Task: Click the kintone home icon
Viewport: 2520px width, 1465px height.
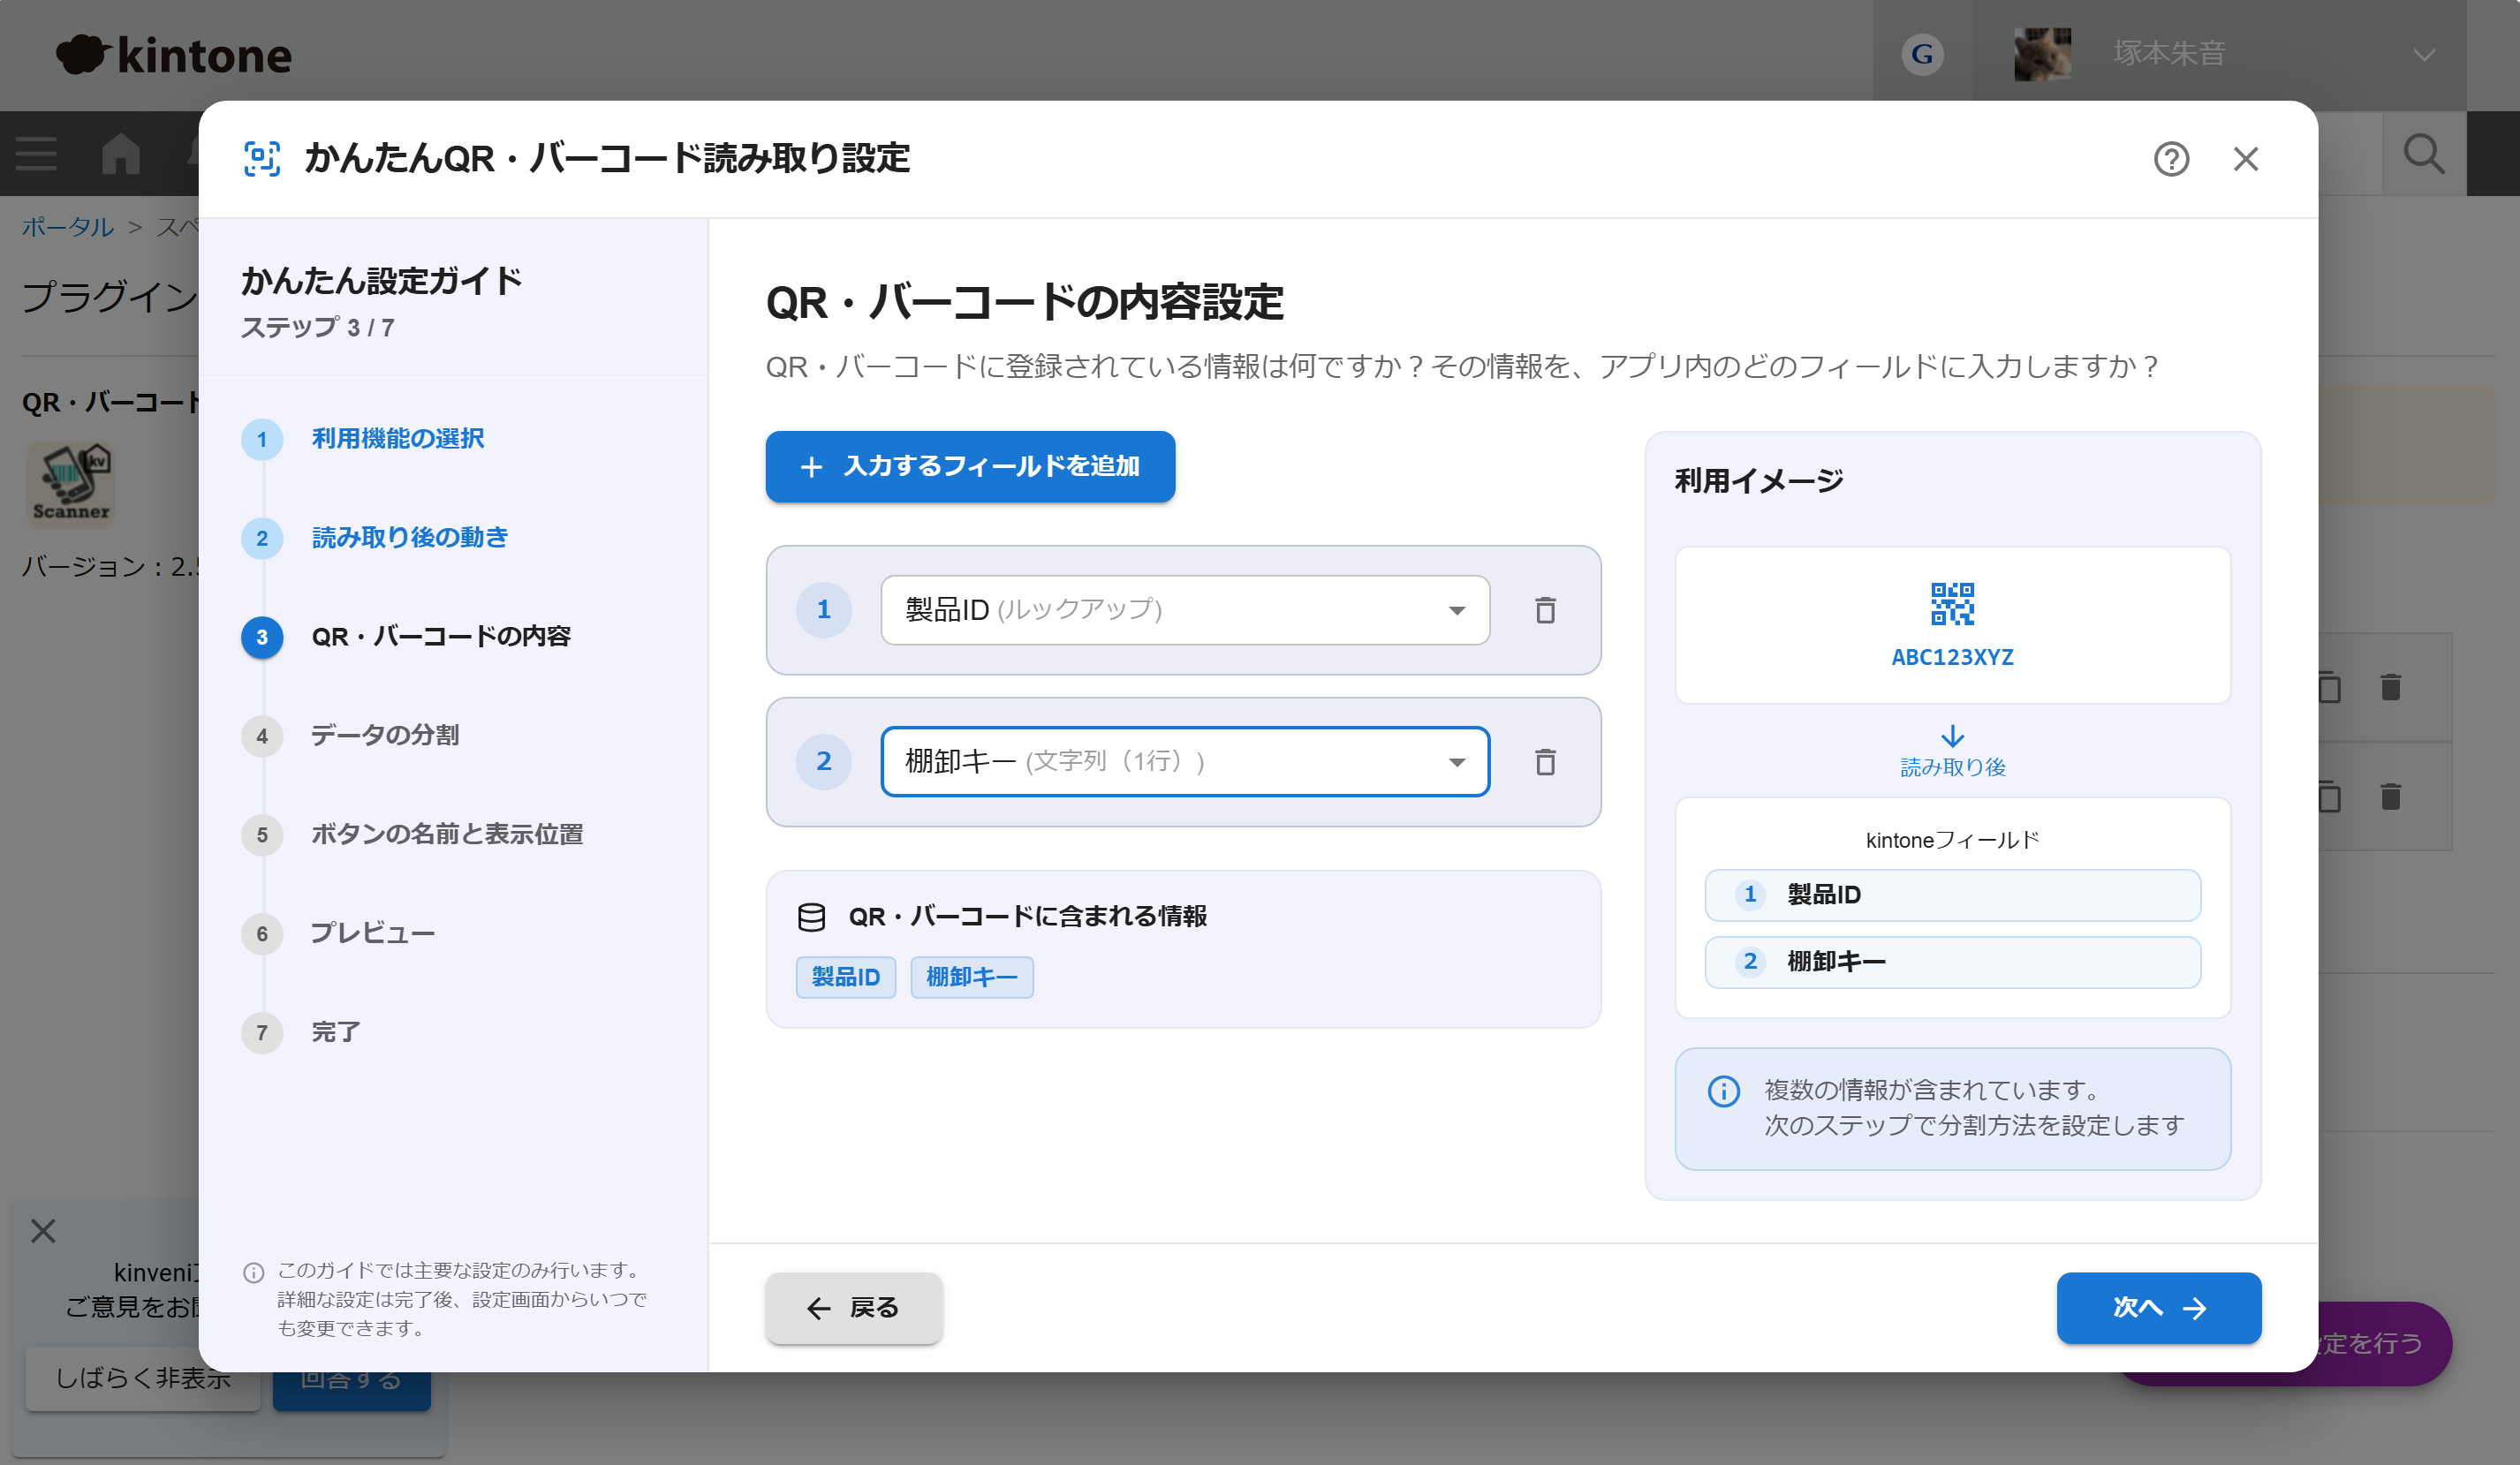Action: point(120,154)
